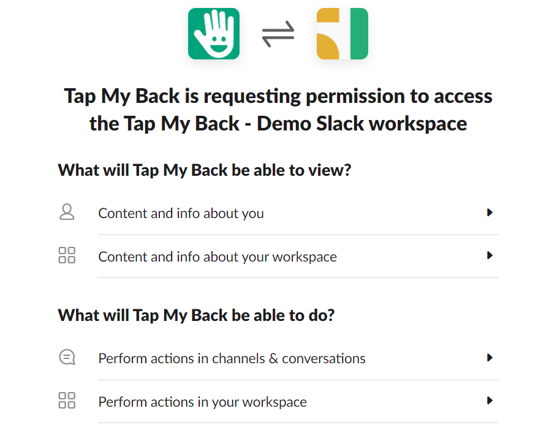
Task: Click the grid icon beside perform workspace actions
Action: point(67,401)
